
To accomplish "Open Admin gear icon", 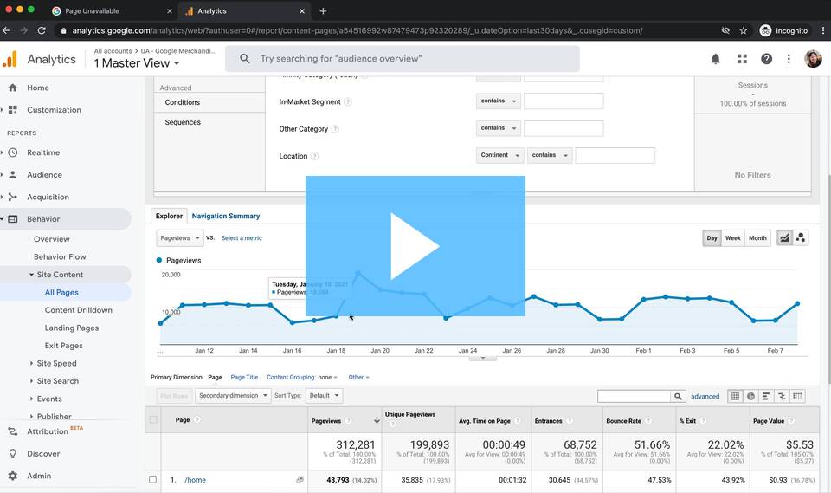I will tap(13, 476).
